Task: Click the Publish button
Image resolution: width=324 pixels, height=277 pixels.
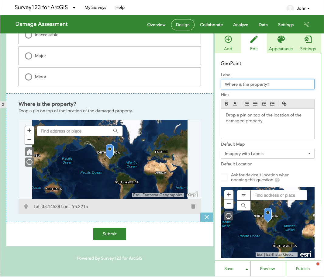Action: [x=302, y=268]
